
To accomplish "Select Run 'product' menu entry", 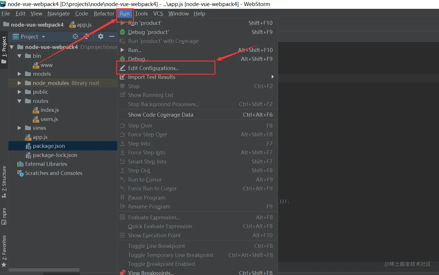I will click(x=197, y=23).
